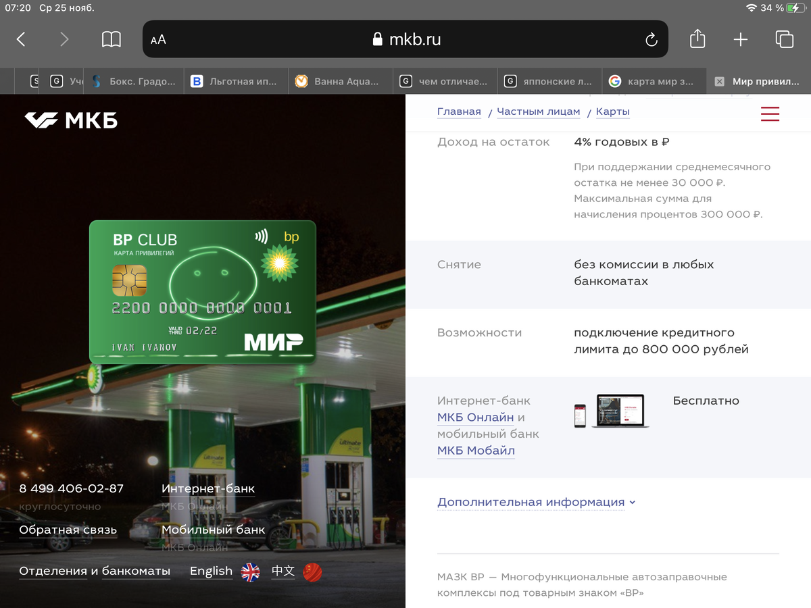
Task: Click the BP Club card image
Action: click(203, 292)
